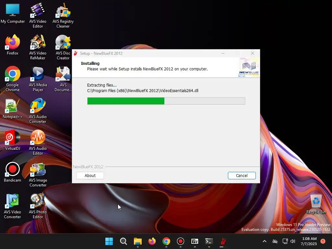Select the AVS Audio Converter shortcut
This screenshot has width=332, height=249.
tap(38, 111)
